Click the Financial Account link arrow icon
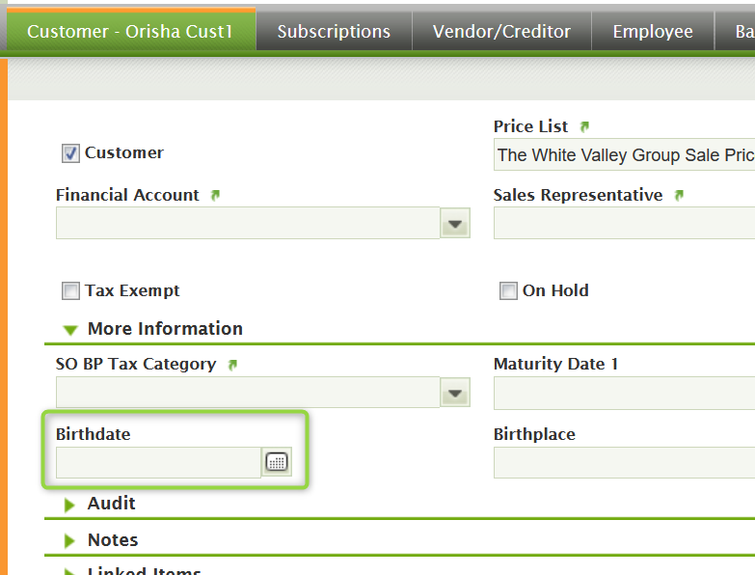The image size is (755, 575). pyautogui.click(x=215, y=195)
